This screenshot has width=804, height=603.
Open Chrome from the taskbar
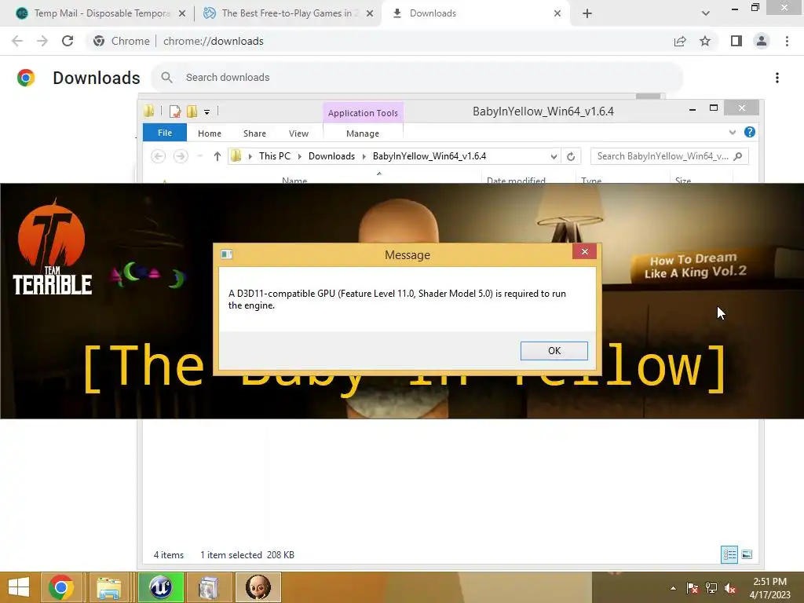(61, 587)
